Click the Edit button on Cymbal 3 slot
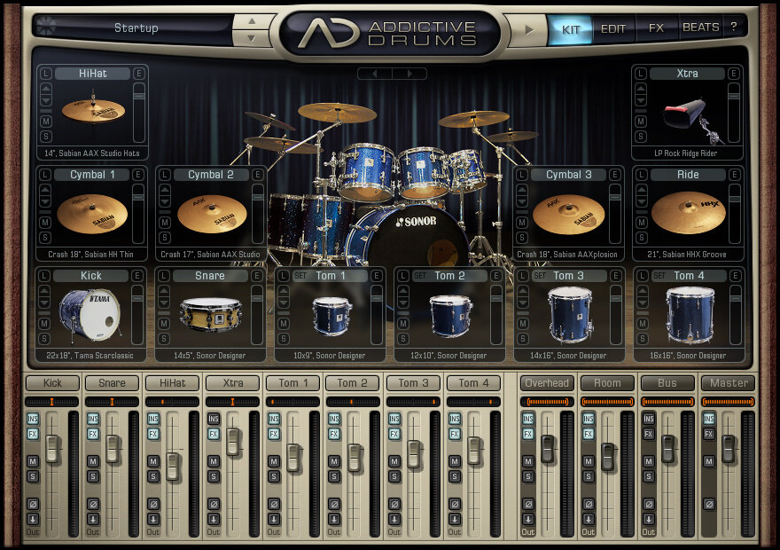The image size is (780, 550). pos(615,175)
